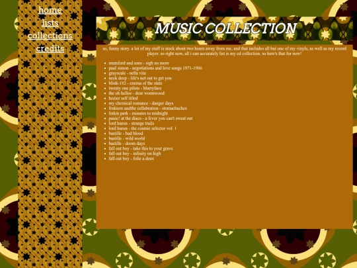The width and height of the screenshot is (357, 268).
Task: Click 'twenty one pilots - blurryface' entry
Action: pos(135,88)
